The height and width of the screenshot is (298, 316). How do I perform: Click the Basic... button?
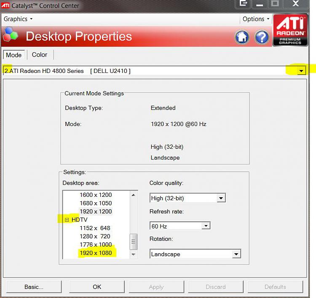(34, 287)
